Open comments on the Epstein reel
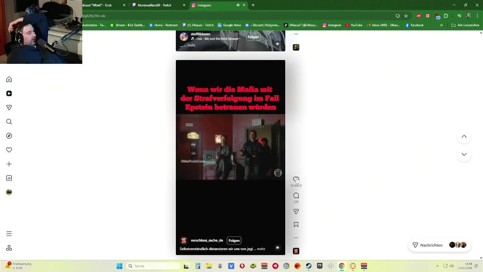The height and width of the screenshot is (272, 483). click(296, 195)
